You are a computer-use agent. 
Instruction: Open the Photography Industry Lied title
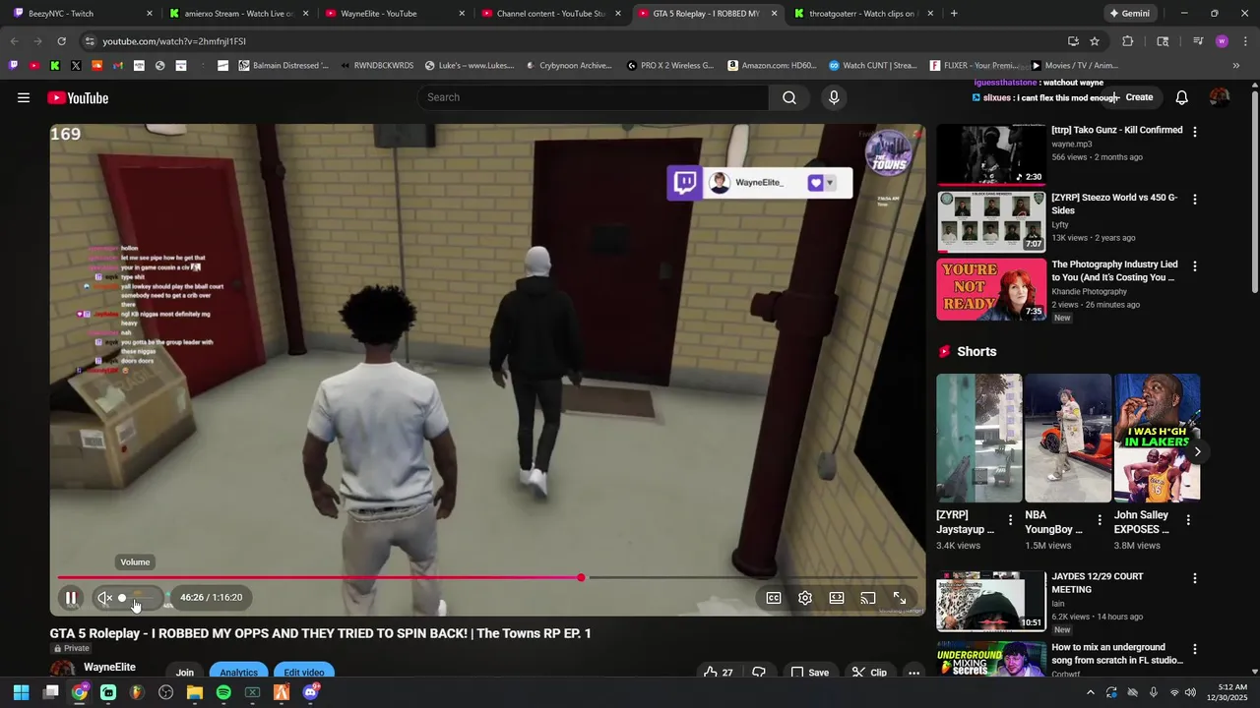(x=1114, y=270)
